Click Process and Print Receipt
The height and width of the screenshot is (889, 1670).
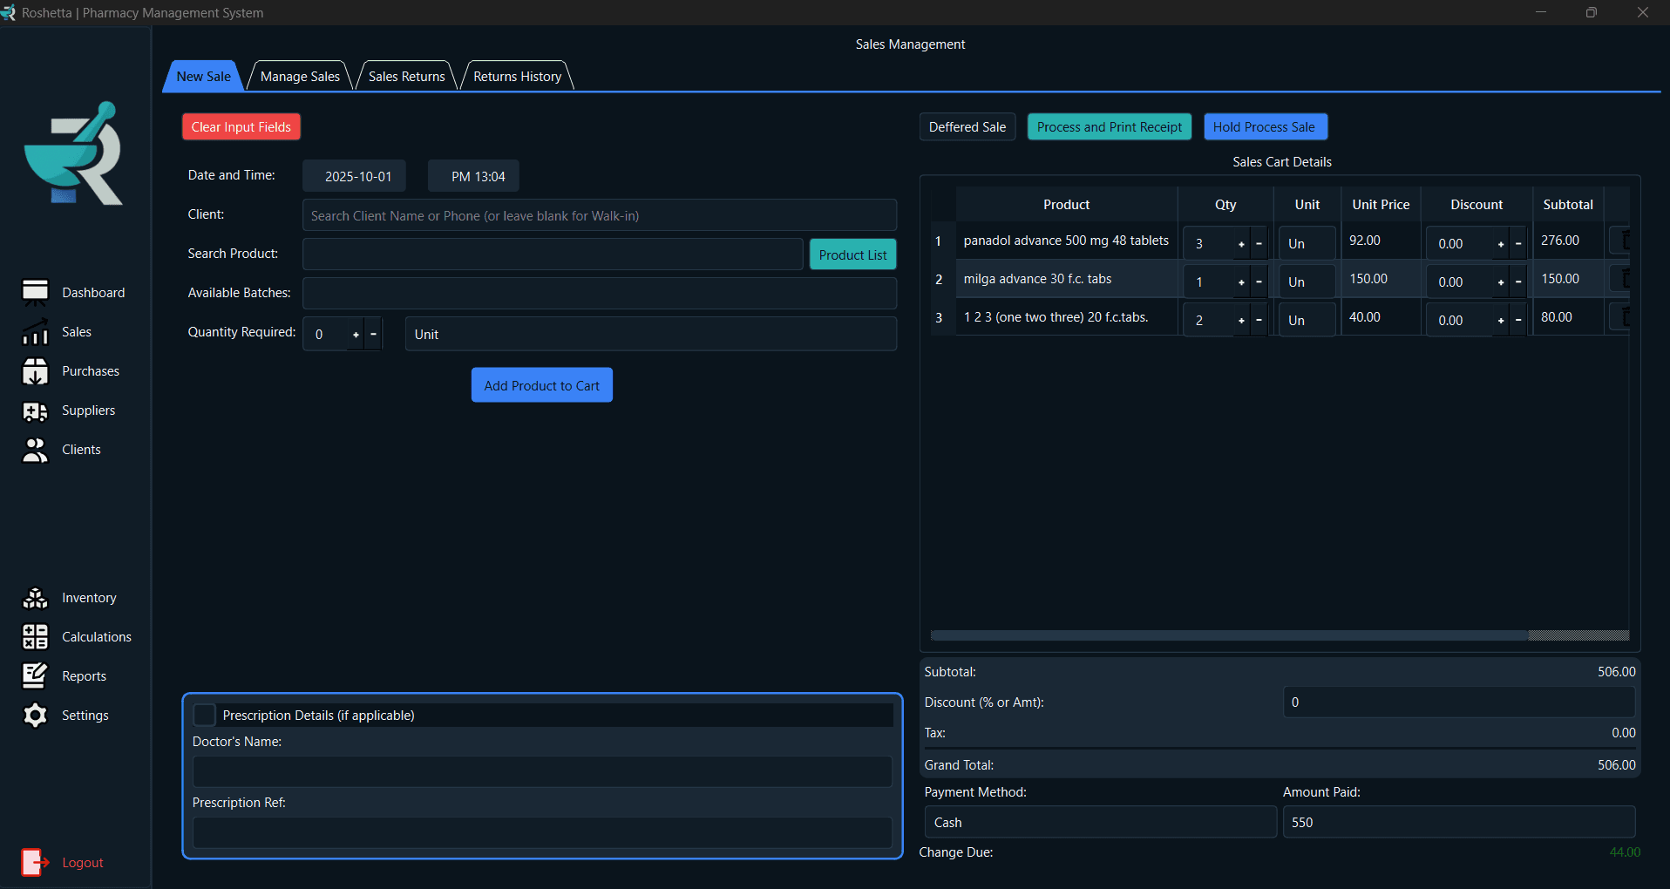coord(1109,126)
